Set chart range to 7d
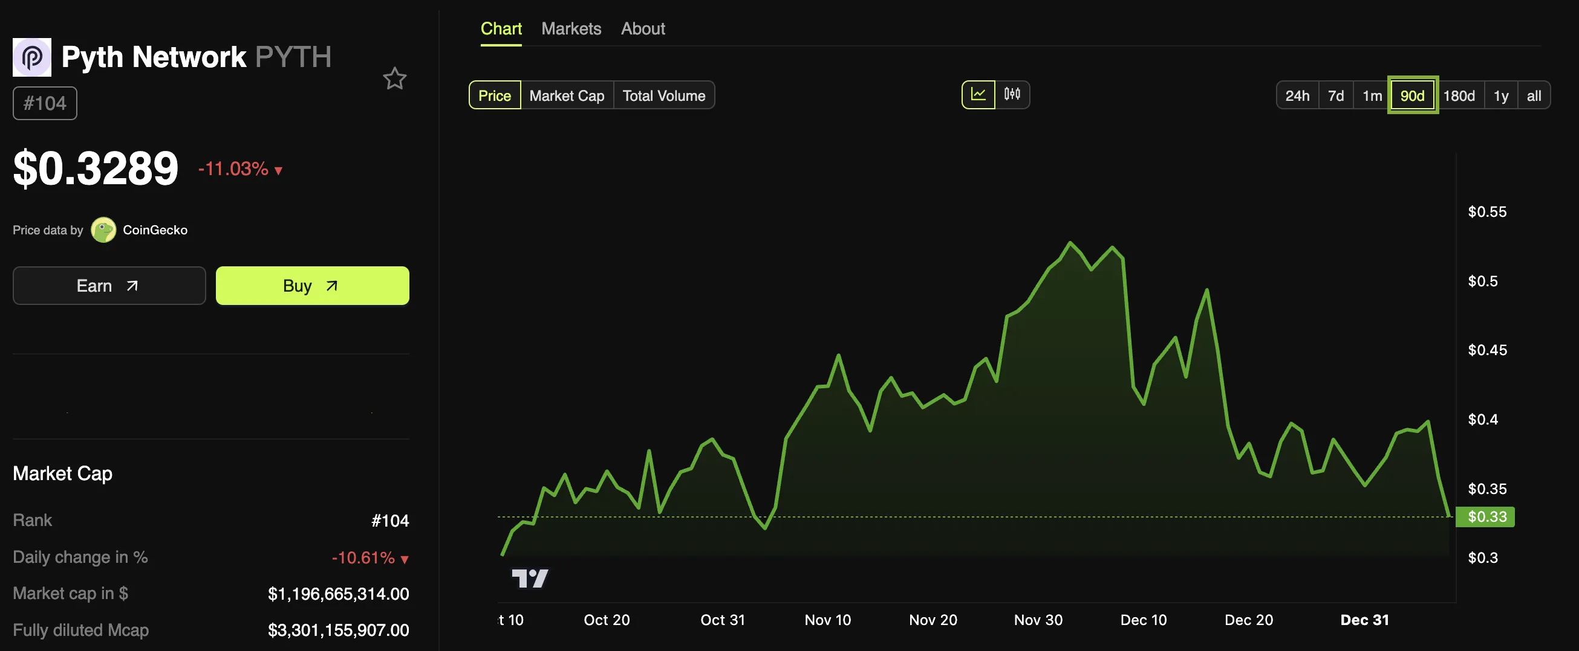The width and height of the screenshot is (1579, 651). (x=1336, y=95)
